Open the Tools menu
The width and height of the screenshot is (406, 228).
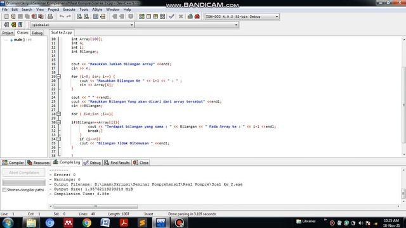84,9
